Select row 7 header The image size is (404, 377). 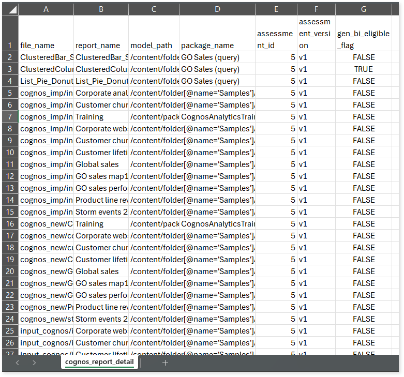tap(10, 117)
